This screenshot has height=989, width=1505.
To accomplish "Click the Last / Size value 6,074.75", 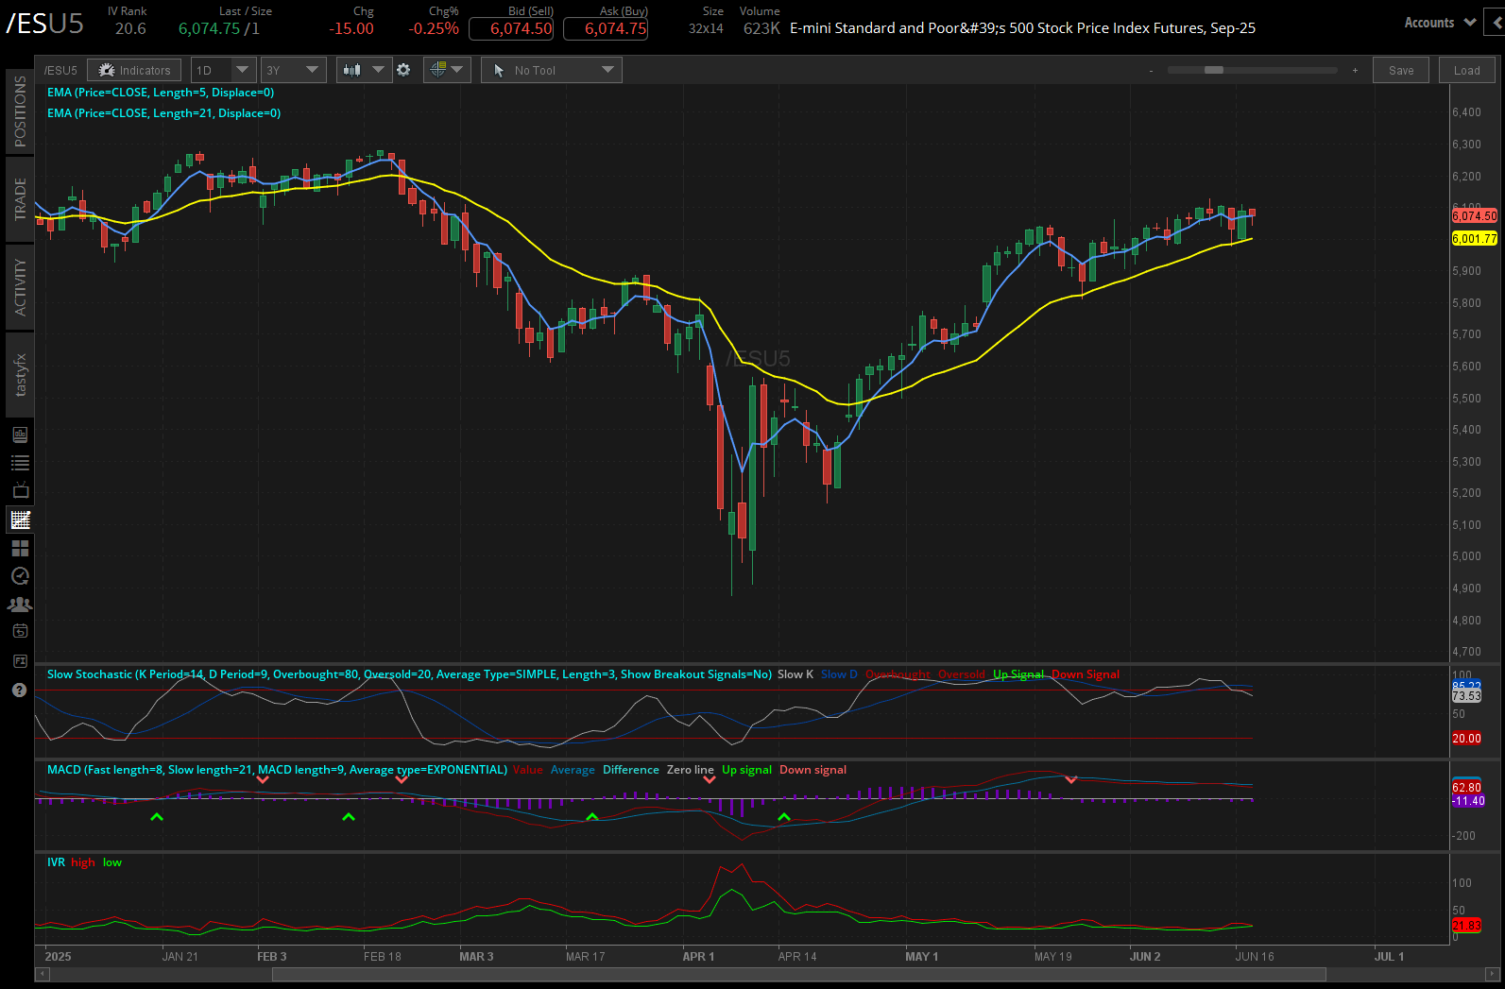I will point(209,29).
